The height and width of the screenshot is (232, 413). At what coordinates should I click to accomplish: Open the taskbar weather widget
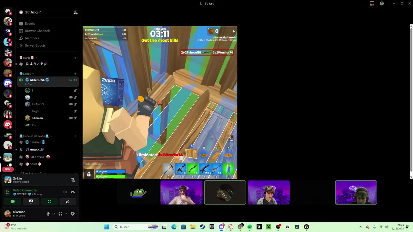click(x=15, y=227)
